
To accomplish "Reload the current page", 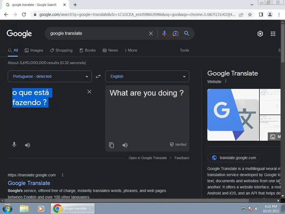I will (x=24, y=14).
